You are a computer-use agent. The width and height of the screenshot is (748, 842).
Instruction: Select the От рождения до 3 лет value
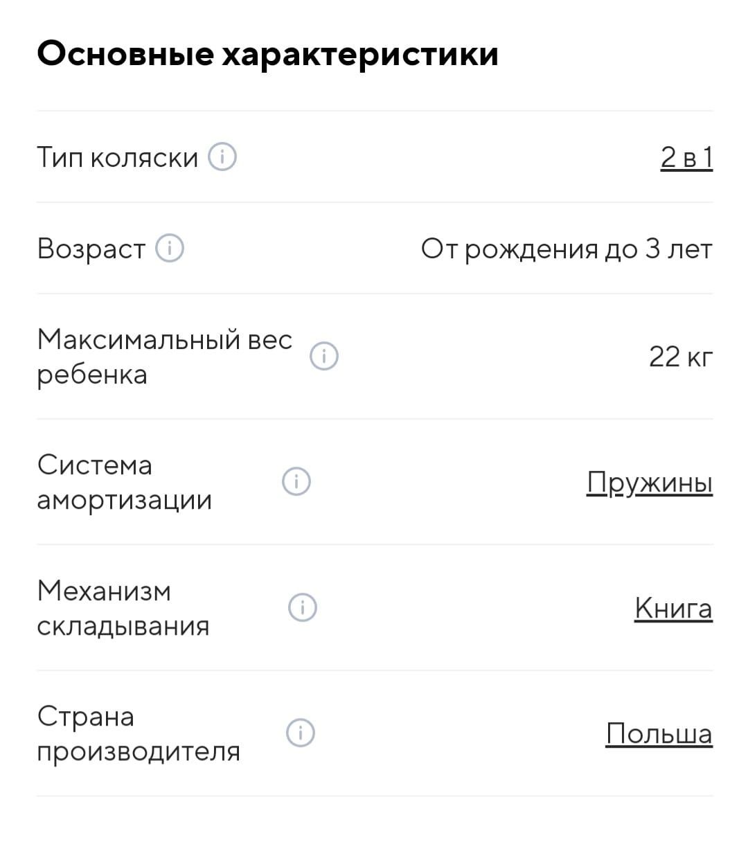567,249
